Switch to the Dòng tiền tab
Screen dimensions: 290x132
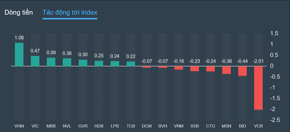(19, 12)
